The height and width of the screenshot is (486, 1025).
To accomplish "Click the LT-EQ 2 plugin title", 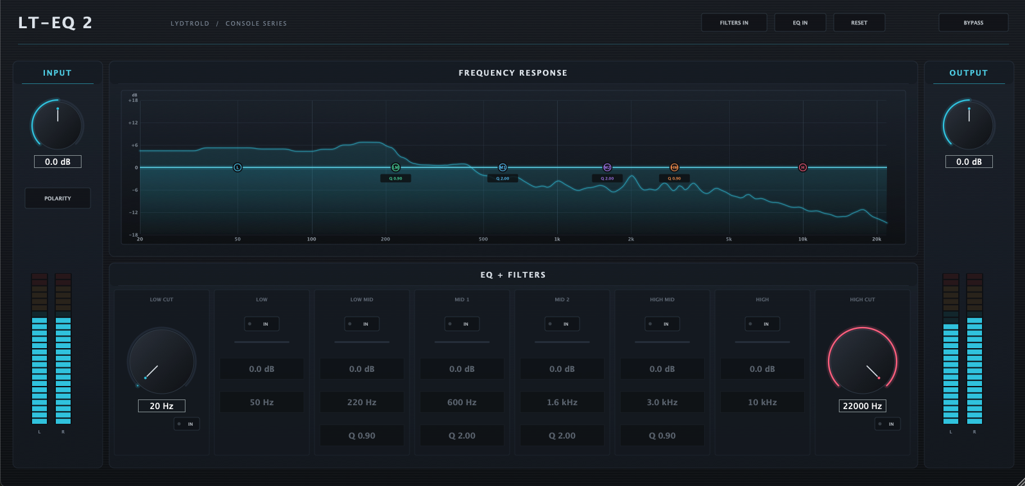I will 55,22.
